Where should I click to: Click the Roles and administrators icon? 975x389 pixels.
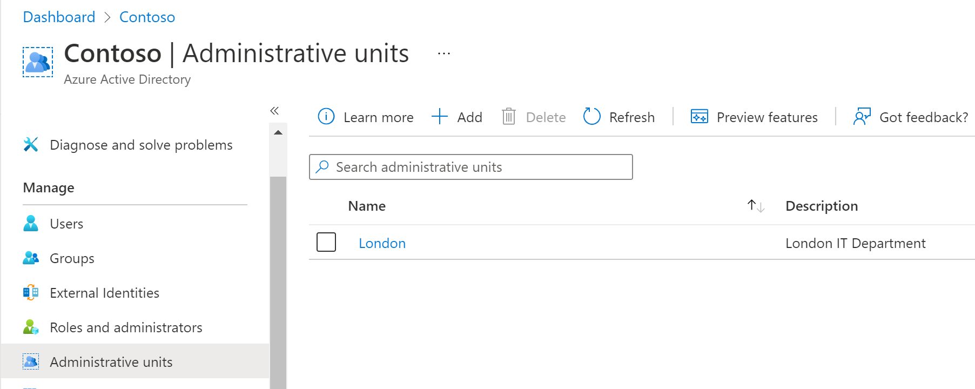tap(31, 327)
